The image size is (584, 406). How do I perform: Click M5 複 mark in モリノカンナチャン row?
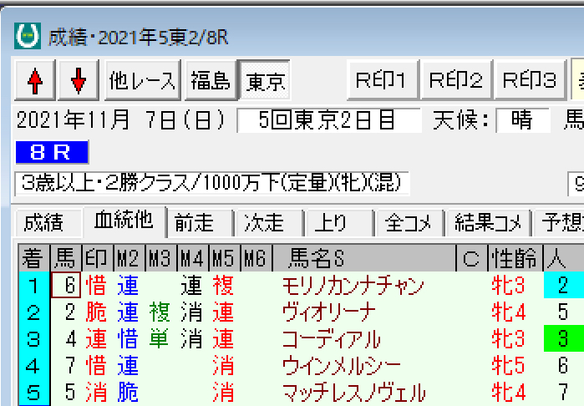(223, 286)
